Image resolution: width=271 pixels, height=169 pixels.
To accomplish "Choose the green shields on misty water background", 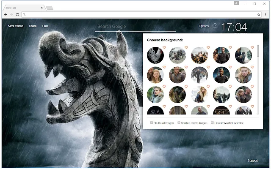I will [x=243, y=55].
